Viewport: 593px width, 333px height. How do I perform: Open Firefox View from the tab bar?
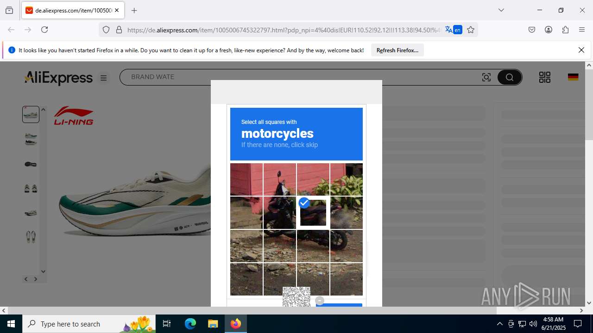[x=9, y=10]
